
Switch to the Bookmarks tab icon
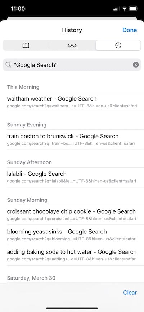pos(26,45)
